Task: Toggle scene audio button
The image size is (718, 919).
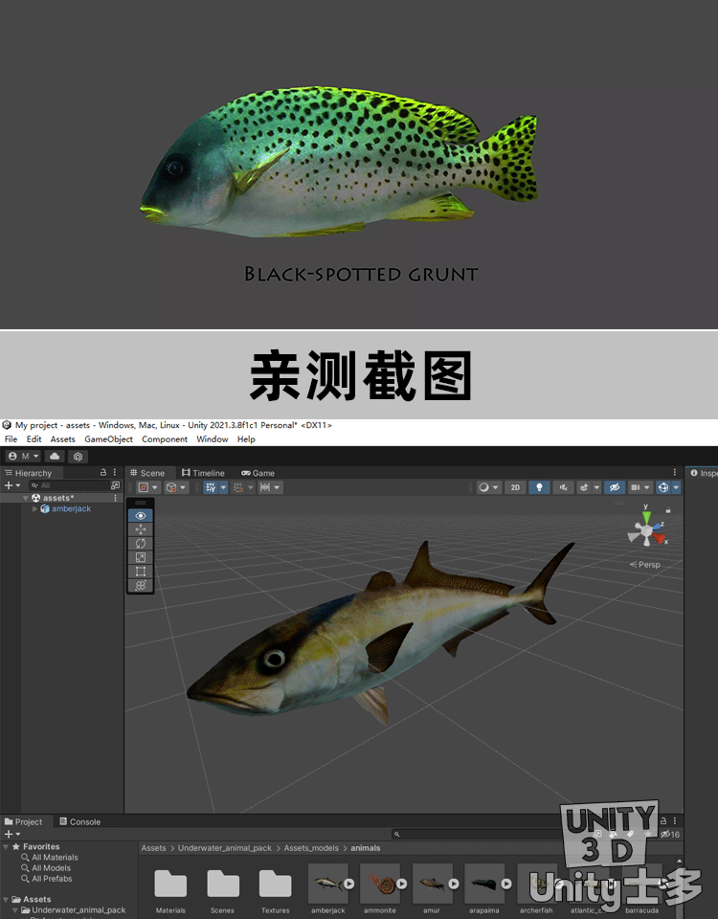Action: coord(565,487)
